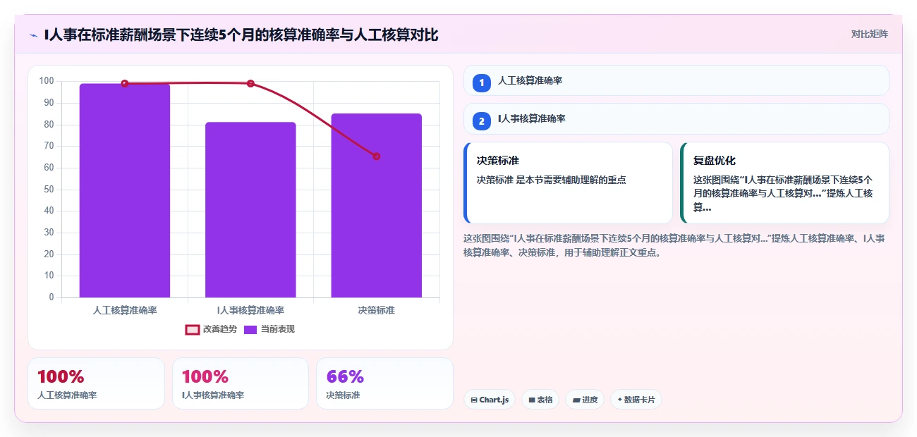Click x-axis label I人事核算准确率
The height and width of the screenshot is (437, 917).
point(250,310)
